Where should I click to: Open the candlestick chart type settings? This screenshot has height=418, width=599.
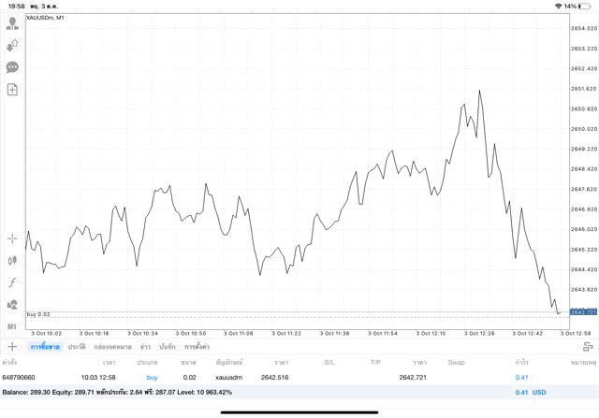point(12,260)
